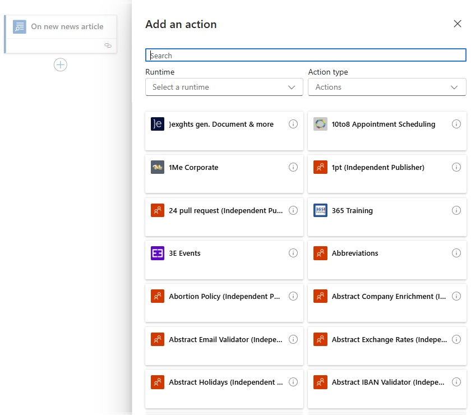
Task: Click the plus button to add step
Action: point(61,64)
